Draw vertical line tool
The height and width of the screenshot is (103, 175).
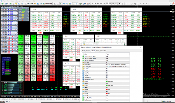pos(126,4)
